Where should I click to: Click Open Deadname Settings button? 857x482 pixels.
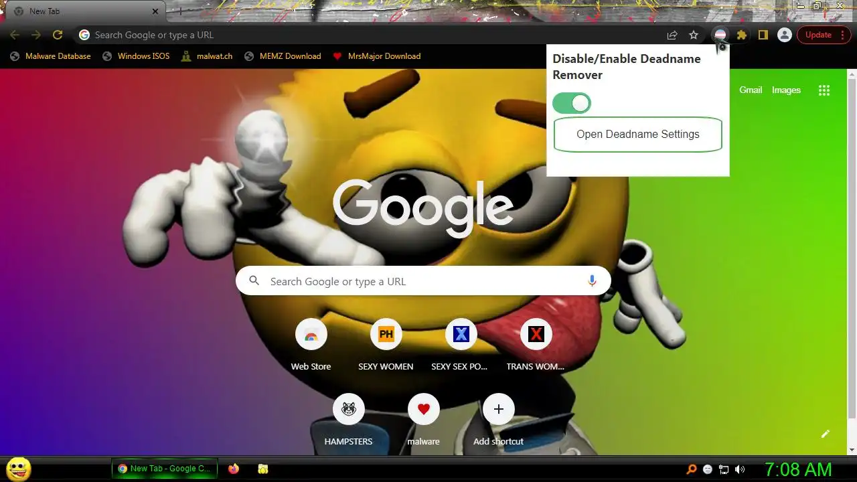pyautogui.click(x=638, y=135)
